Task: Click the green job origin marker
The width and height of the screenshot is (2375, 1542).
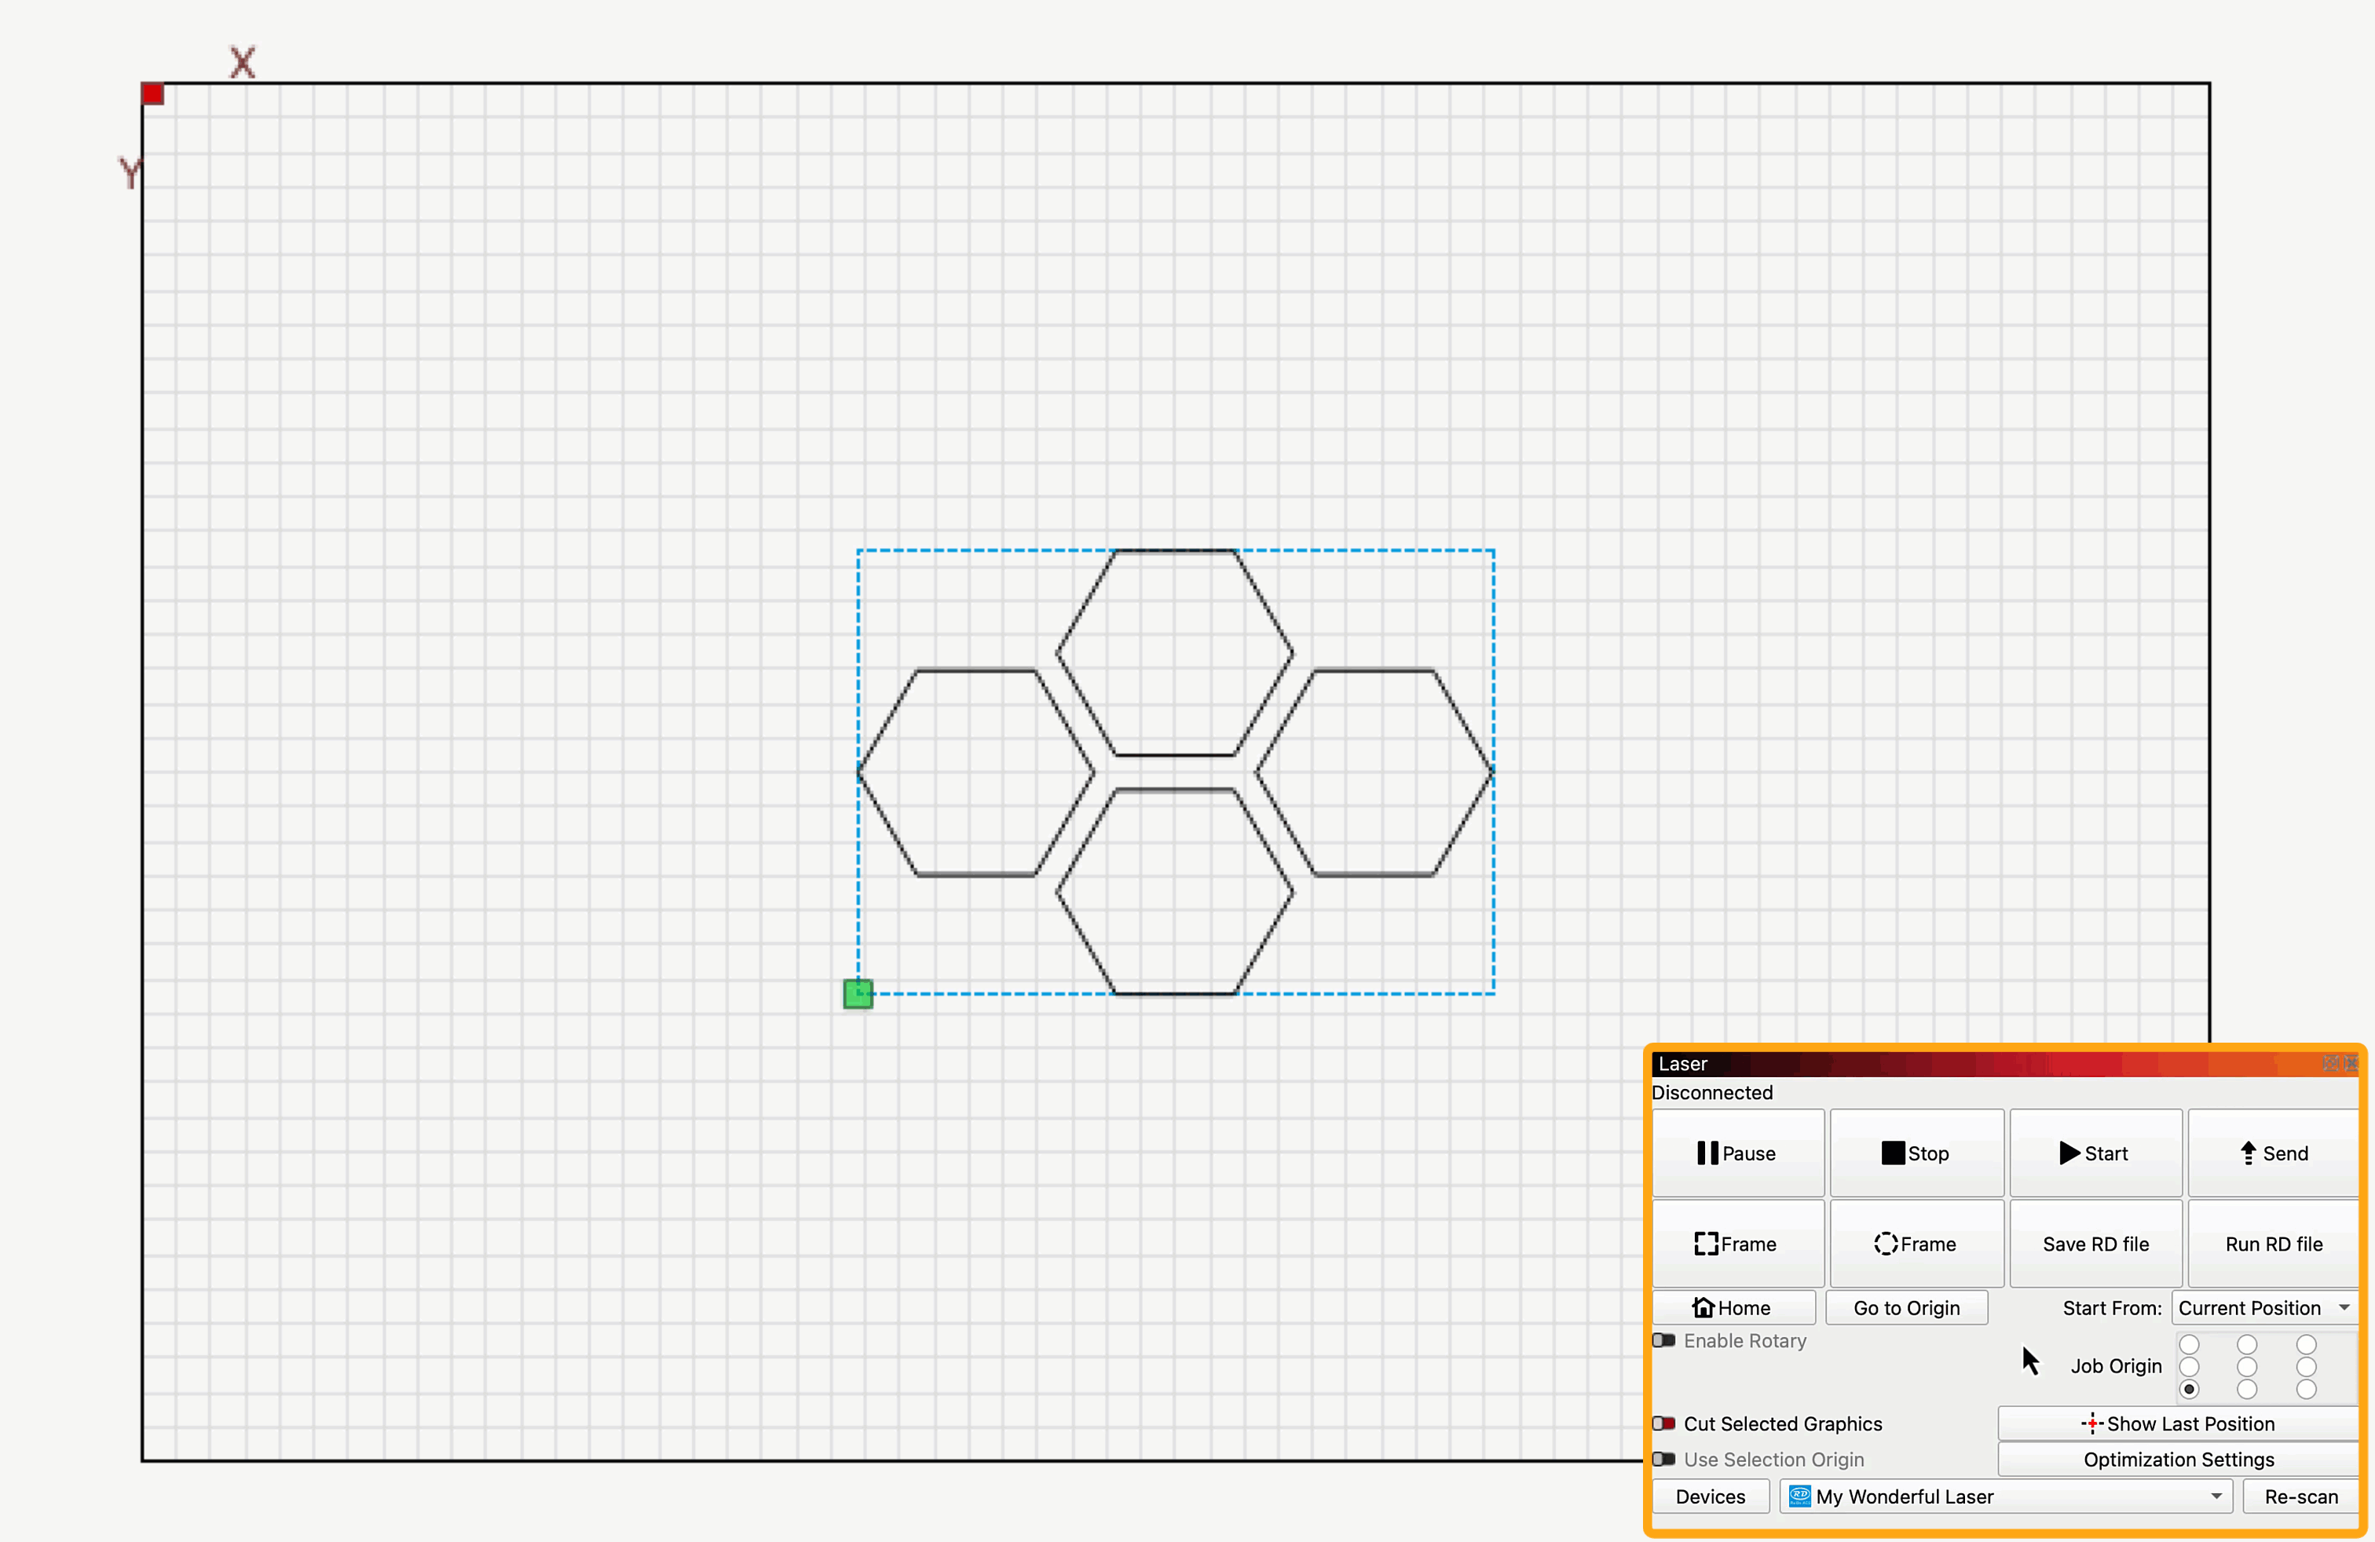Action: [858, 993]
